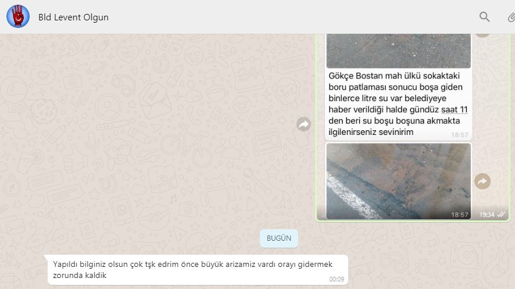Click the BUGÜN date chip
The height and width of the screenshot is (289, 515).
279,238
